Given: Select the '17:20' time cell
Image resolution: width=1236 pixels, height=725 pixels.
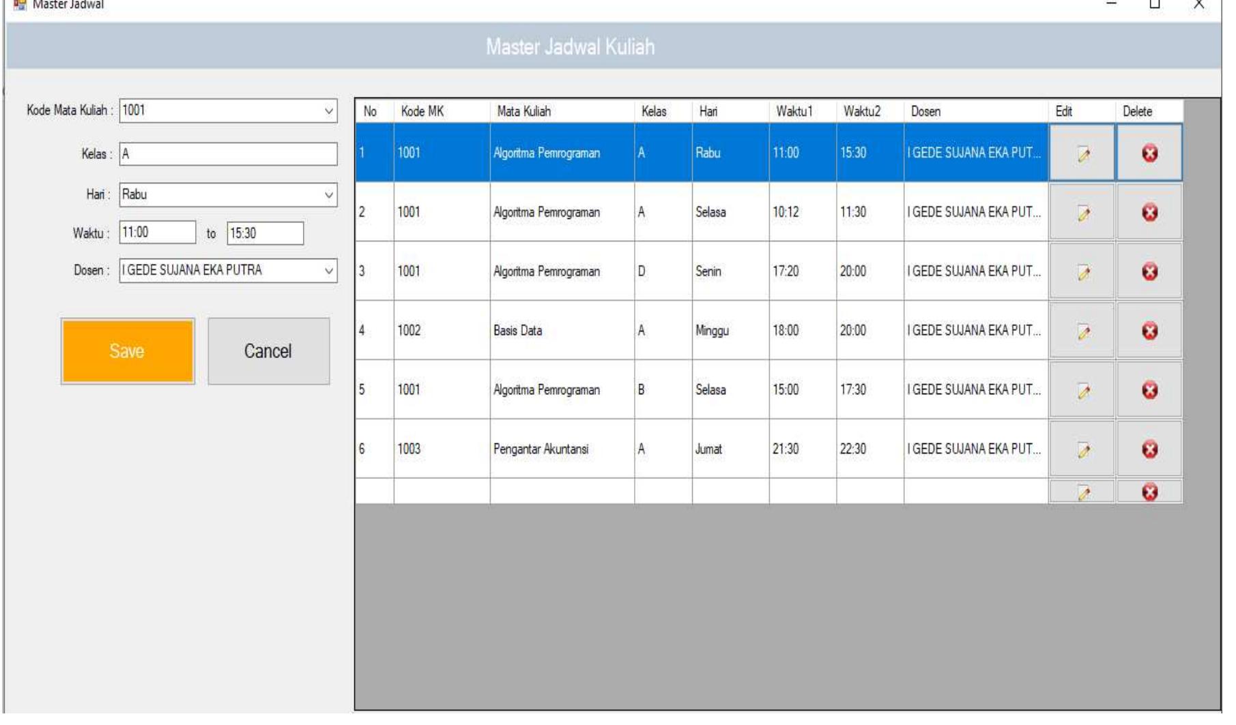Looking at the screenshot, I should click(803, 271).
